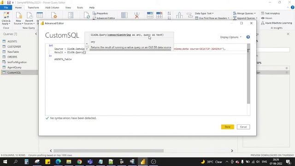
Task: Click the taskbar search icon
Action: pyautogui.click(x=16, y=162)
